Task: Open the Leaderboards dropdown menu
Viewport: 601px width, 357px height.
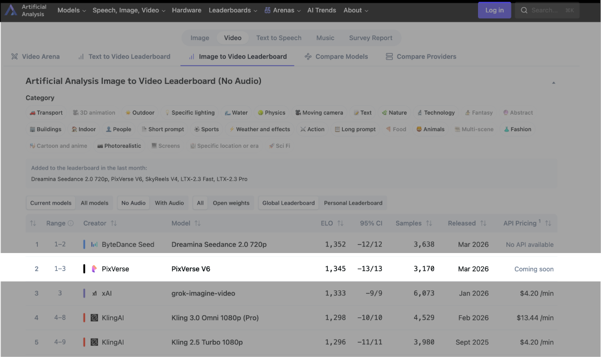Action: (x=233, y=11)
